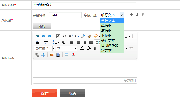Delete table icon with red x
The image size is (180, 102).
[x=73, y=55]
